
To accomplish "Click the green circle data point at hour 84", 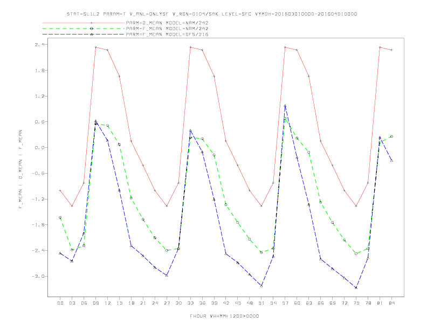I will point(391,136).
